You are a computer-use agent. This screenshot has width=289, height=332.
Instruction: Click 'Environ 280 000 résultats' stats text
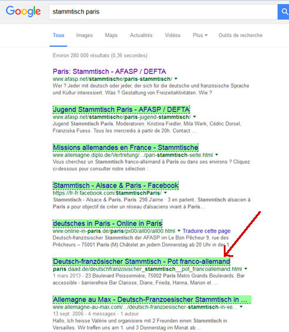pyautogui.click(x=100, y=56)
